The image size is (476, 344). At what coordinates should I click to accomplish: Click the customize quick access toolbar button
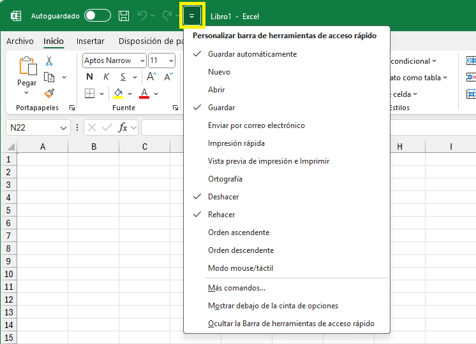[192, 16]
